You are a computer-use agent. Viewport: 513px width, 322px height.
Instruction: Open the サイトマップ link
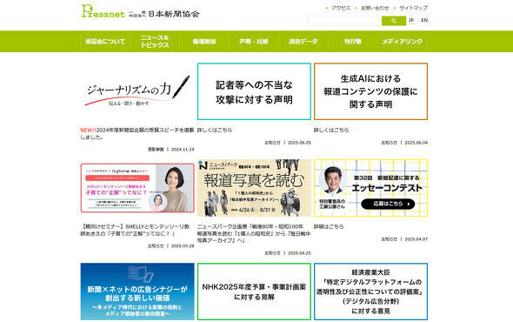pos(414,8)
